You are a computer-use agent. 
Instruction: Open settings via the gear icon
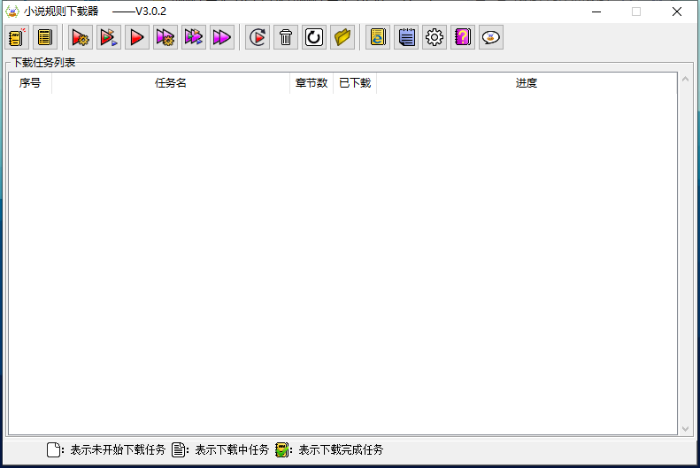click(x=435, y=37)
